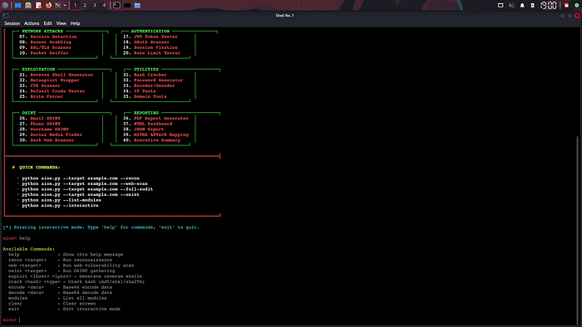582x327 pixels.
Task: Open the Actions menu
Action: point(32,23)
